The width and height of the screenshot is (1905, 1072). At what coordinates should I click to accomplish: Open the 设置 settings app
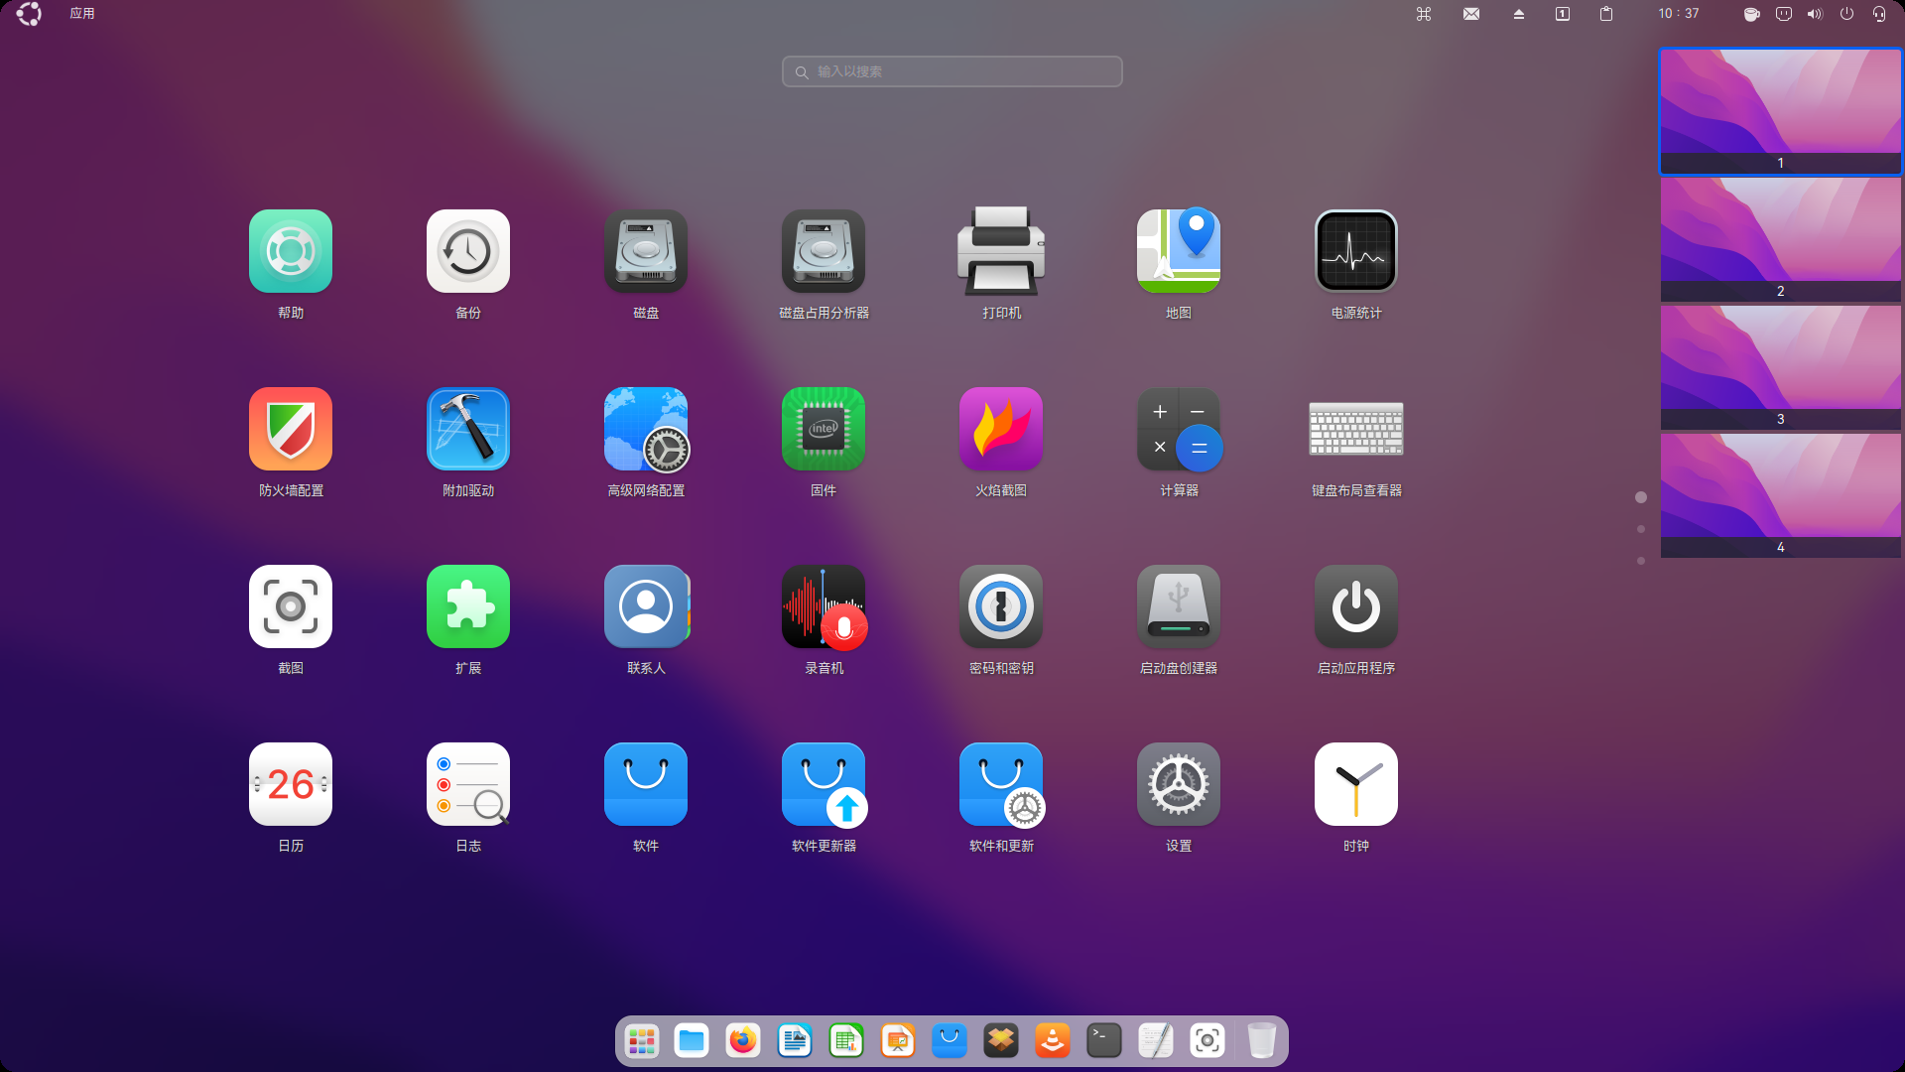coord(1179,784)
